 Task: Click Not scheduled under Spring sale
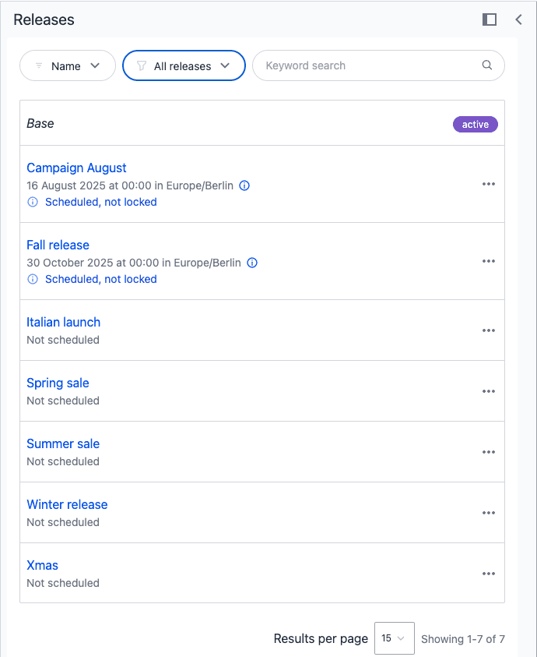tap(63, 401)
